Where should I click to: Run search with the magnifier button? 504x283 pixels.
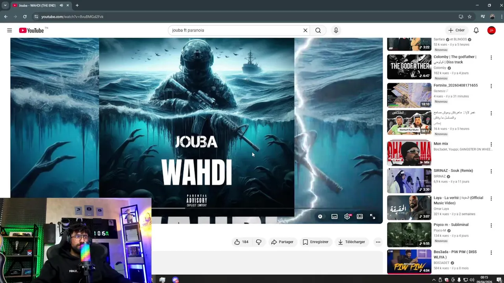coord(318,30)
